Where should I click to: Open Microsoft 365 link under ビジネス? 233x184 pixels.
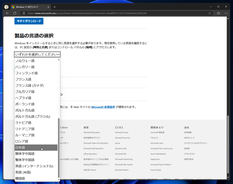(121, 154)
